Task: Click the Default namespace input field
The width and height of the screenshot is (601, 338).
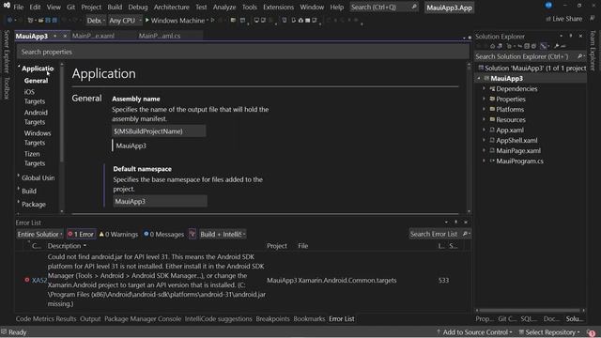Action: 160,201
